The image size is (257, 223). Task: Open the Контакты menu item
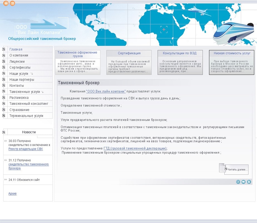pos(17,86)
